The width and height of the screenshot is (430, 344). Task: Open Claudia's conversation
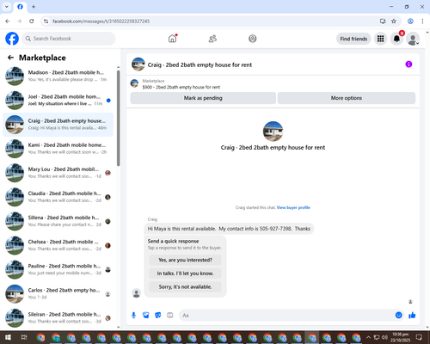click(x=58, y=197)
